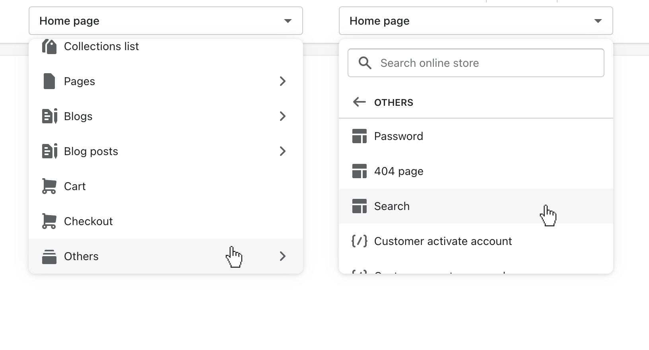The height and width of the screenshot is (350, 649).
Task: Expand the Blog posts submenu chevron
Action: (282, 151)
